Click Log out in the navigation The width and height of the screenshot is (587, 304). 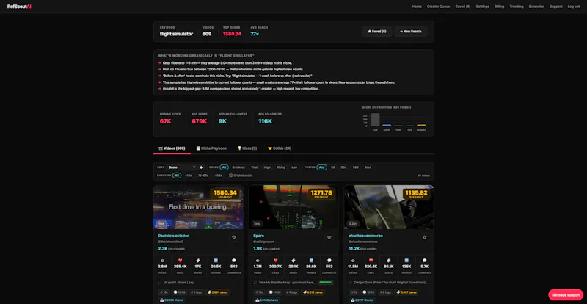(x=574, y=7)
